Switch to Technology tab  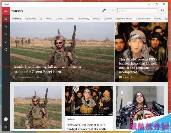83,18
